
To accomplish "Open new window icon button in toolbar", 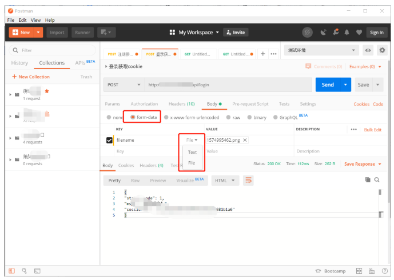I will (106, 32).
